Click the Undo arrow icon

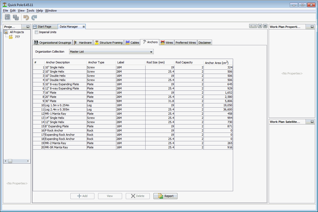click(x=26, y=17)
